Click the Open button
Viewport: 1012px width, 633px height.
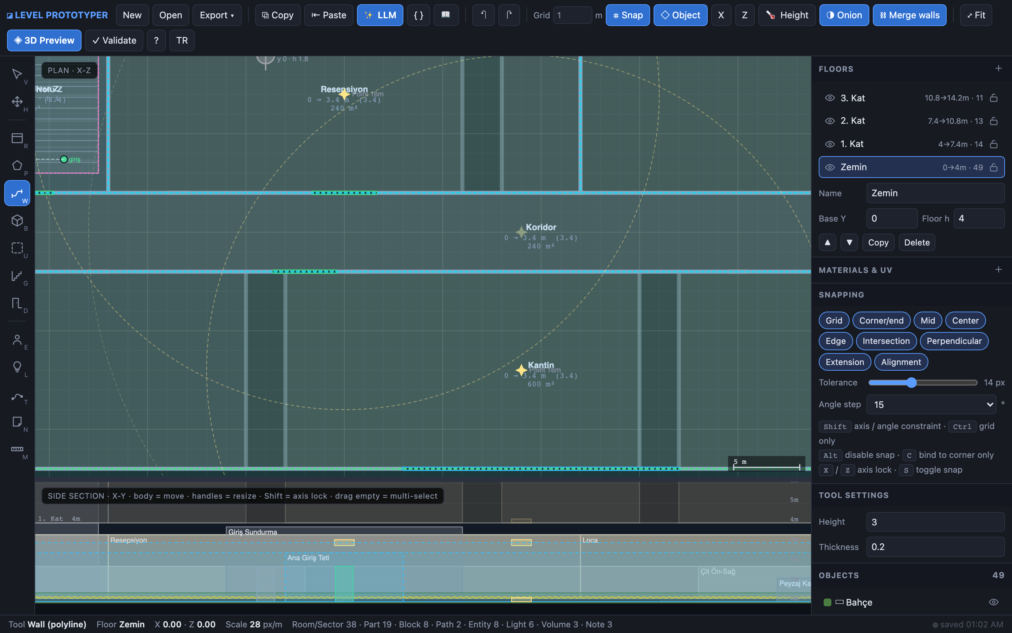[x=171, y=15]
